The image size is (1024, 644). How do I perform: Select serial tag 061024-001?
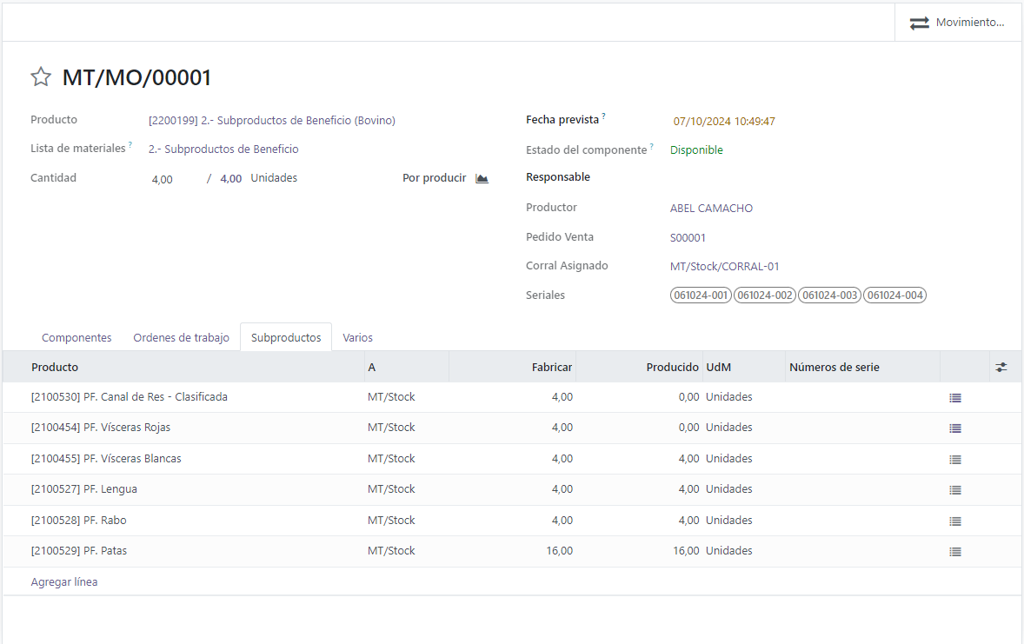(701, 295)
